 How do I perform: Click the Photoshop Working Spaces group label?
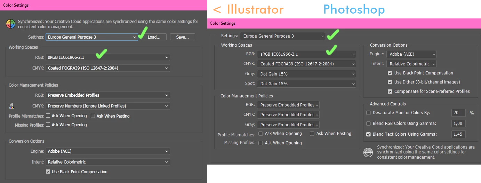[x=236, y=45]
